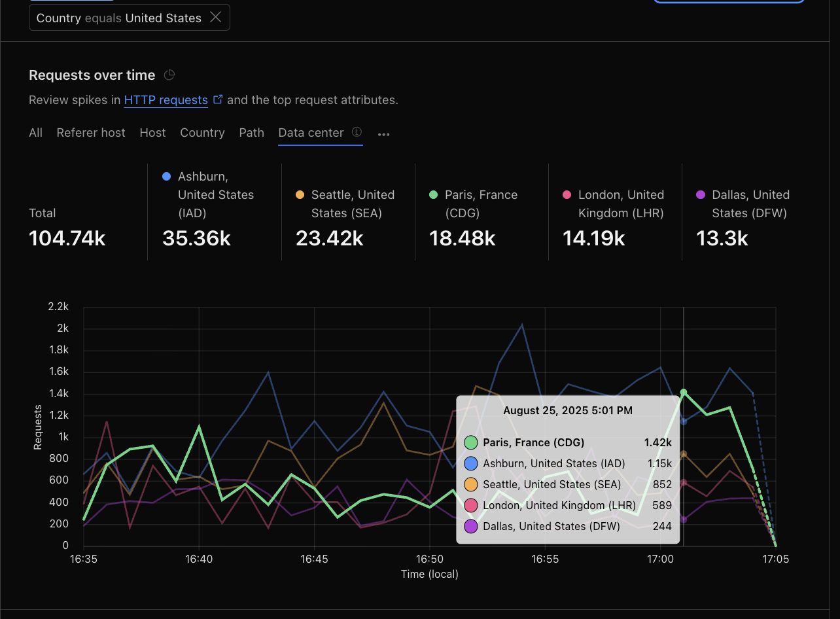Click the Dallas 244 tooltip row

point(568,526)
